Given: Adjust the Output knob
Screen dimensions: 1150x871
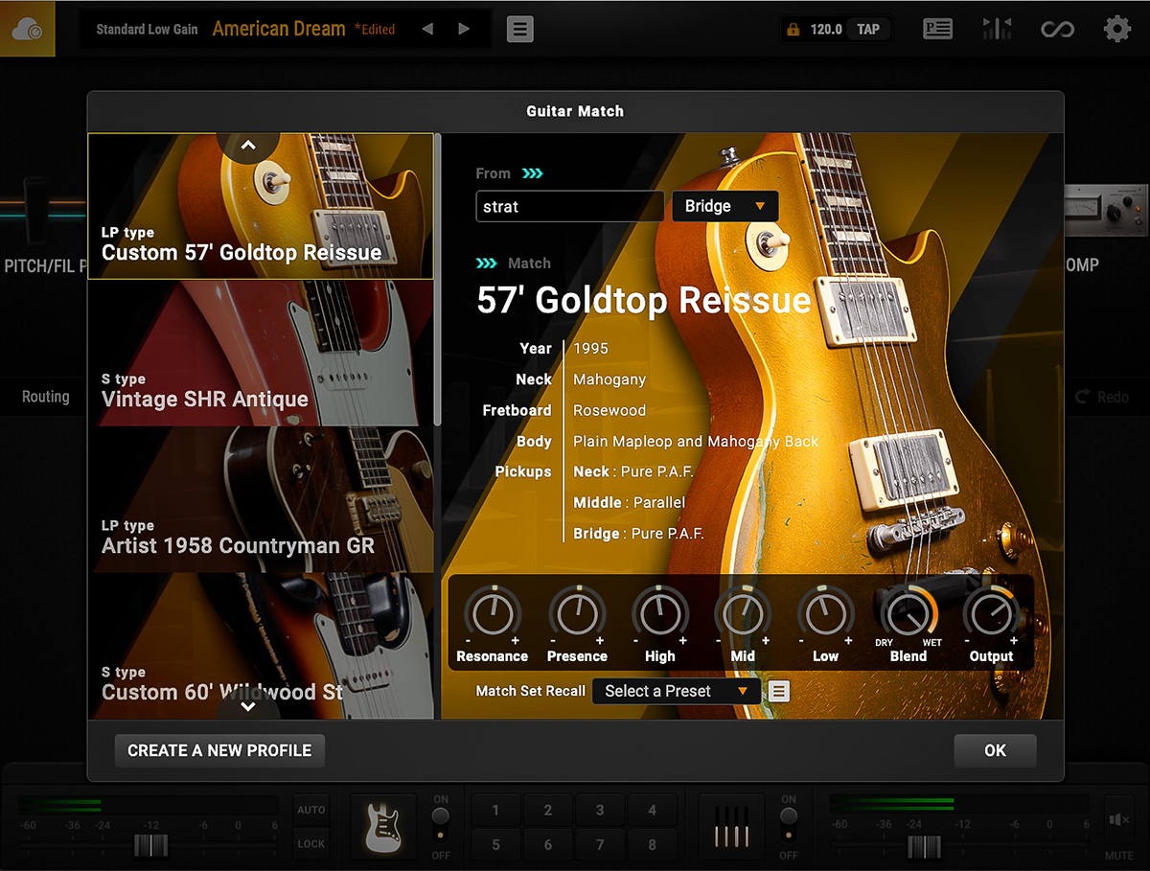Looking at the screenshot, I should pos(991,613).
